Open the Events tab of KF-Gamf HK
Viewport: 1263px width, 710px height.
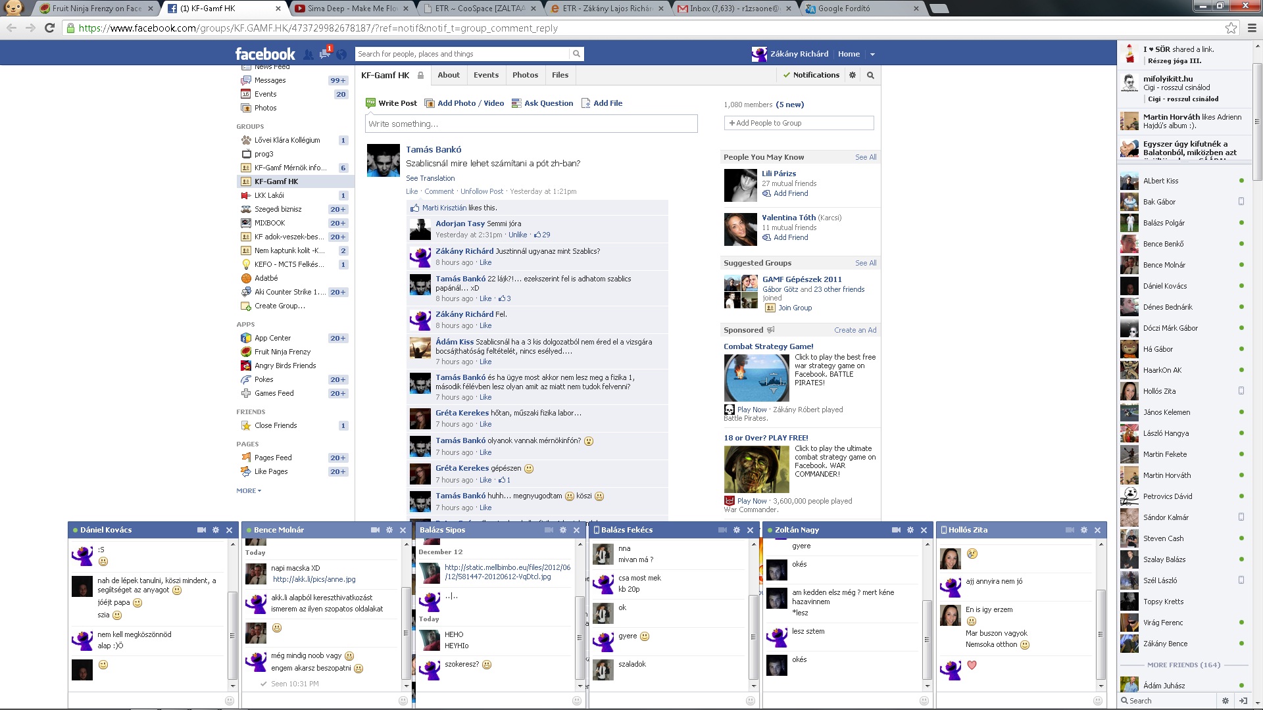[x=485, y=76]
